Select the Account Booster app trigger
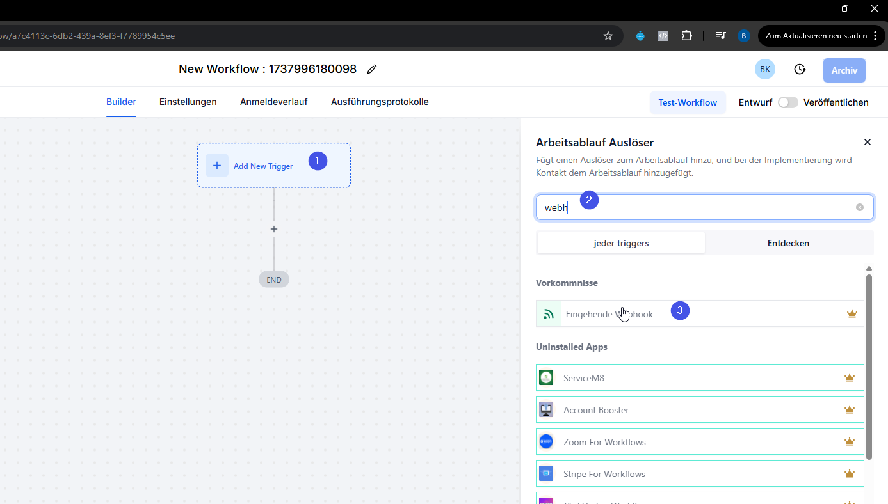This screenshot has height=504, width=888. 700,409
